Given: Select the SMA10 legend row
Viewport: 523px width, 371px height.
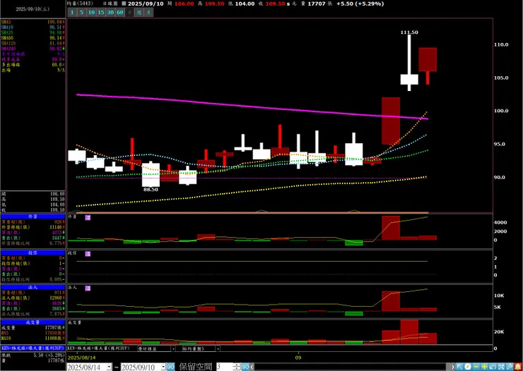Looking at the screenshot, I should click(33, 27).
